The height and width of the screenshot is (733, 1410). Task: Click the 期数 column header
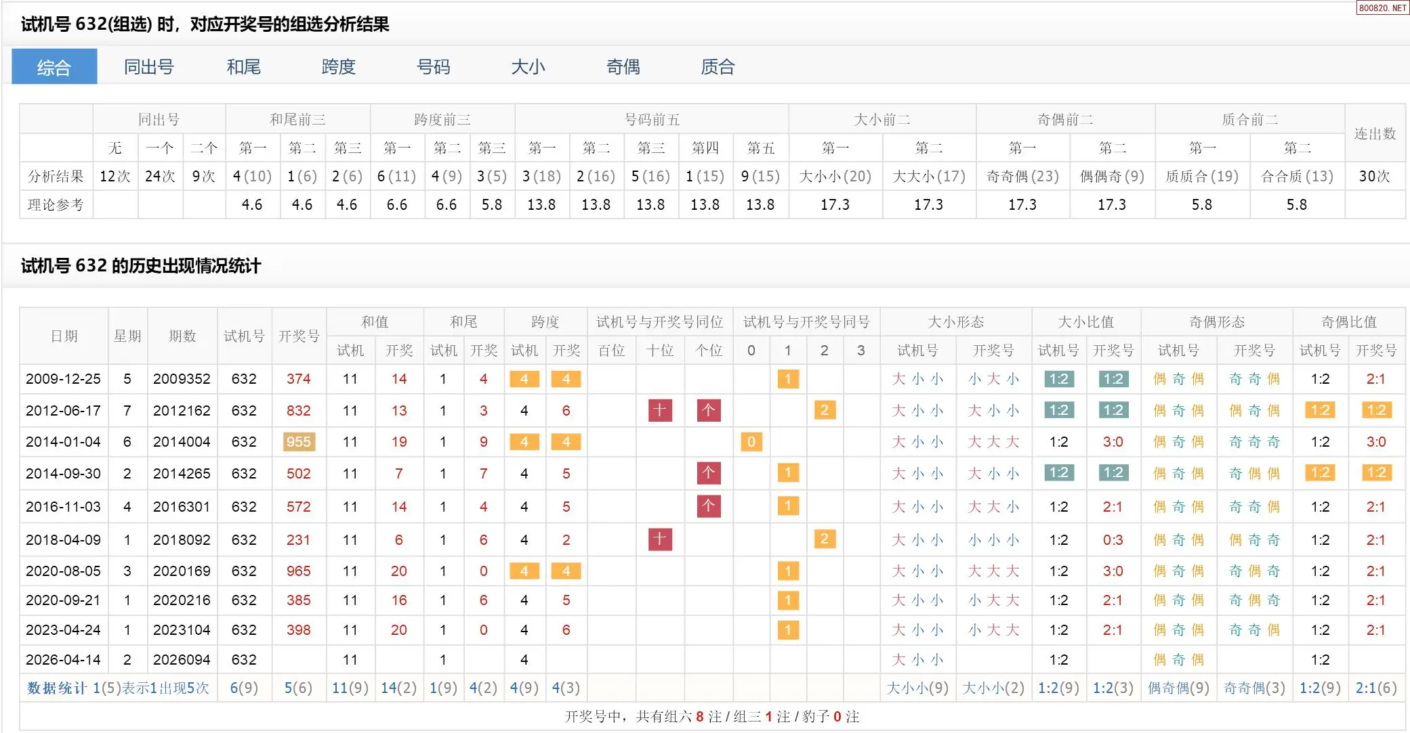(x=182, y=336)
